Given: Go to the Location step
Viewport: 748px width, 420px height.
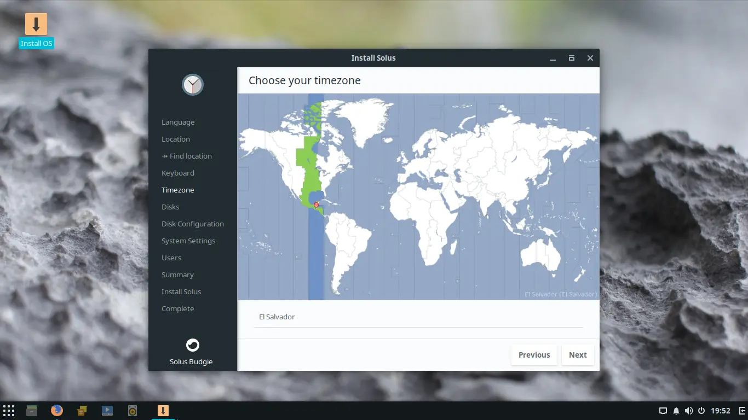Looking at the screenshot, I should 176,139.
